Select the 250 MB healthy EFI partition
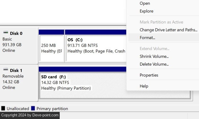The image size is (199, 119). coord(51,48)
